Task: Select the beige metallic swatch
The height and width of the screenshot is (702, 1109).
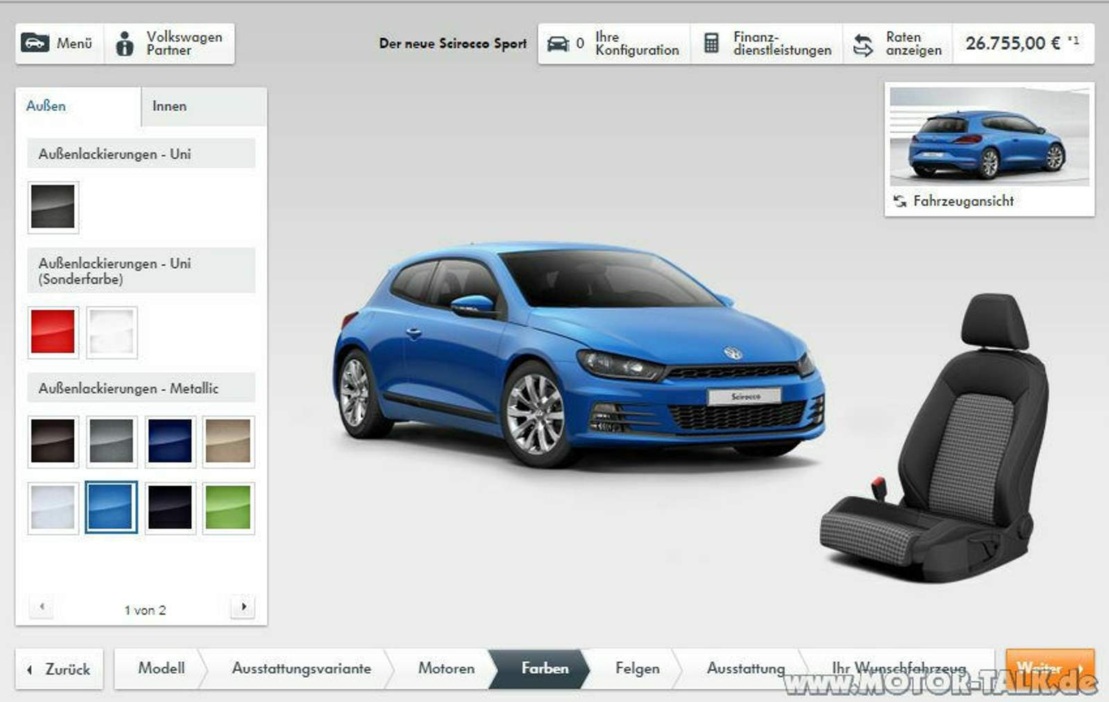Action: pyautogui.click(x=228, y=441)
